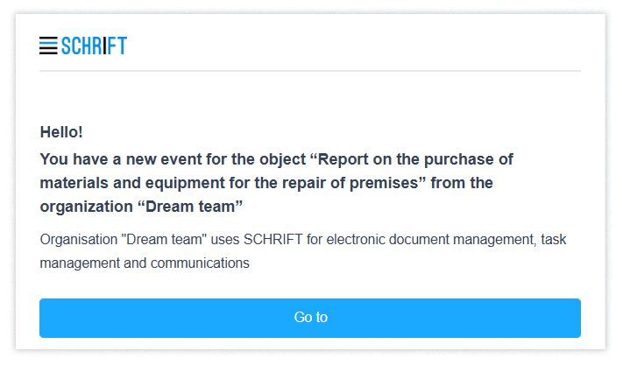Open the hamburger menu beside SCHRIFT
This screenshot has height=365, width=623.
pos(48,46)
